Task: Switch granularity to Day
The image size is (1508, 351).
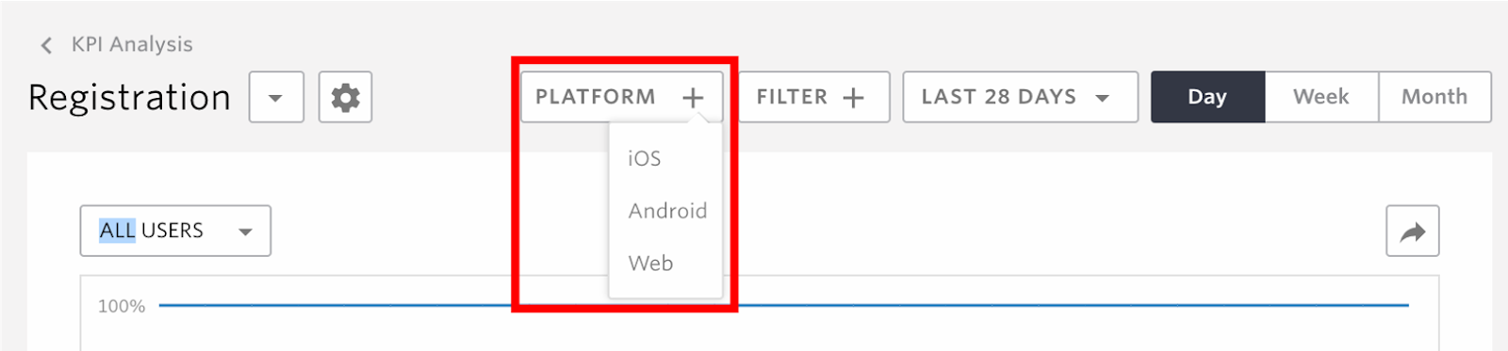Action: 1207,97
